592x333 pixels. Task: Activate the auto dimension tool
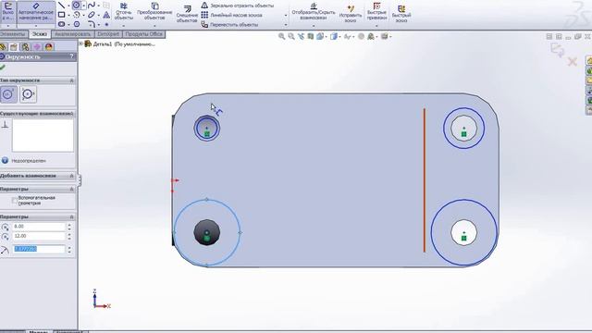pyautogui.click(x=36, y=12)
